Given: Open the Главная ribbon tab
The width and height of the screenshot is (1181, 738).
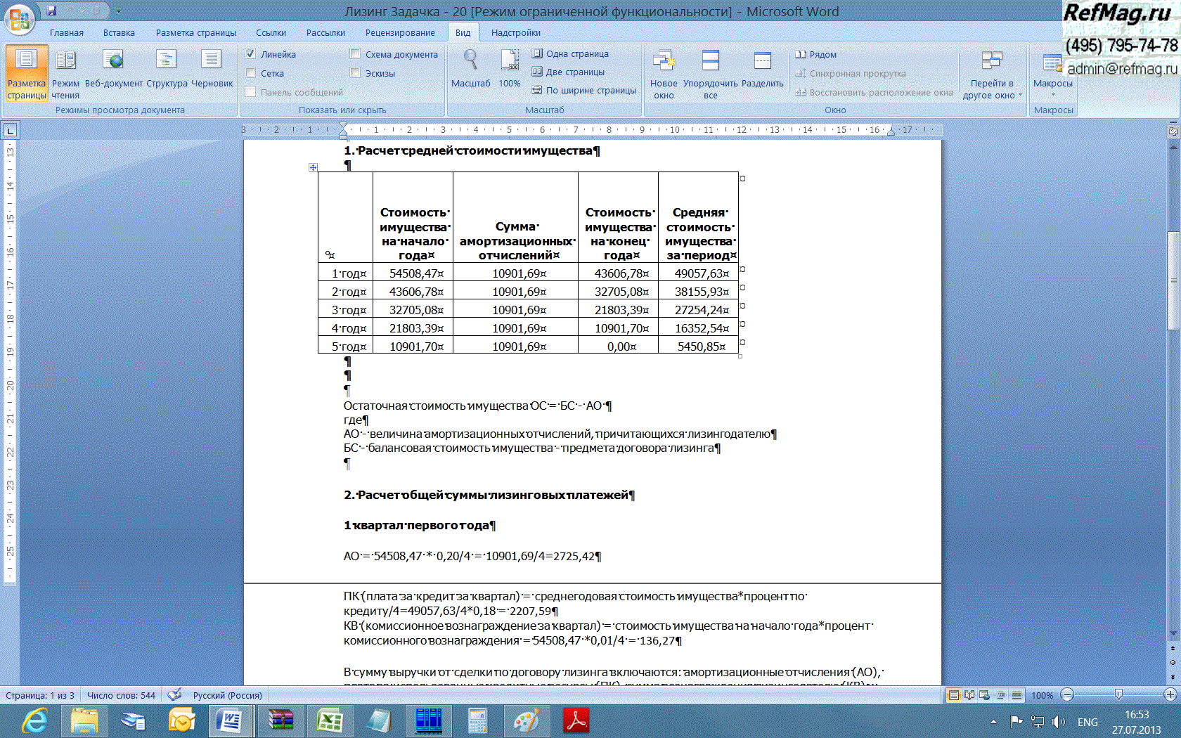Looking at the screenshot, I should click(x=67, y=33).
